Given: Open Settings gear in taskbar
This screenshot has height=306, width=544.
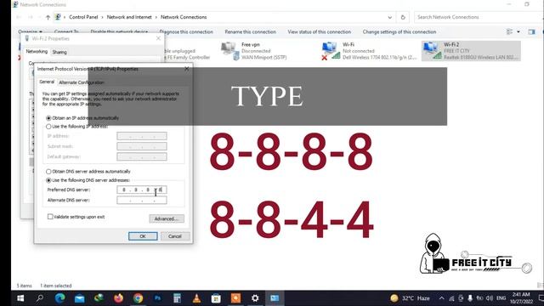Looking at the screenshot, I should [255, 298].
